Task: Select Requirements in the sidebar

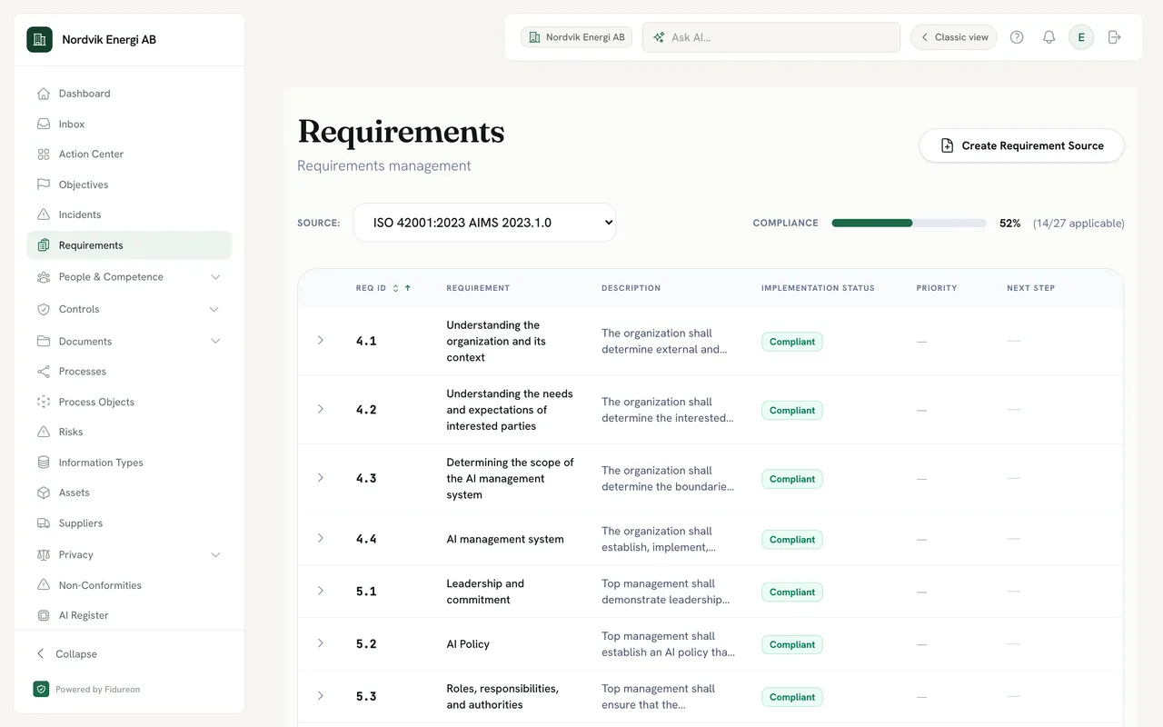Action: coord(129,245)
